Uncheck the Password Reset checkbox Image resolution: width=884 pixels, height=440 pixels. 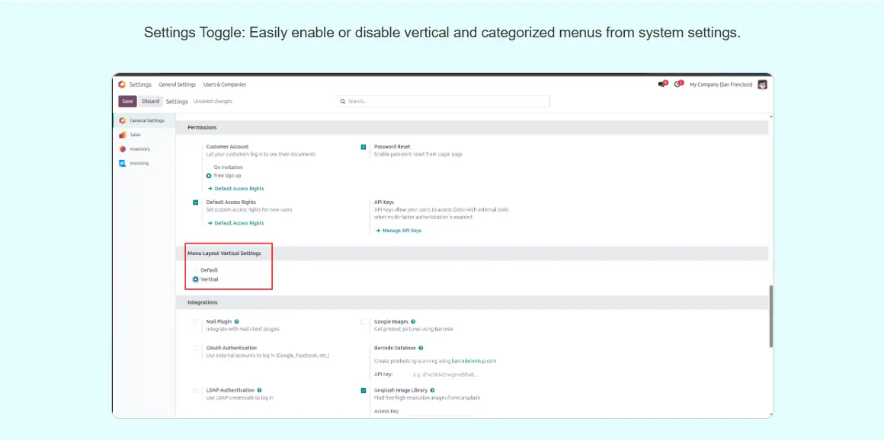(x=364, y=147)
